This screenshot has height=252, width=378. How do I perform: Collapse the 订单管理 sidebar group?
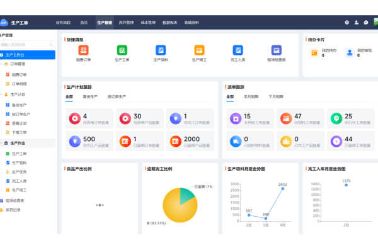[x=1, y=64]
